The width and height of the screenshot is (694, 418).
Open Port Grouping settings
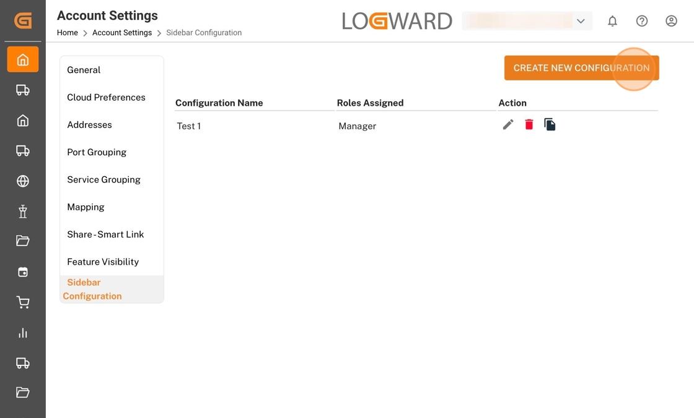(112, 152)
